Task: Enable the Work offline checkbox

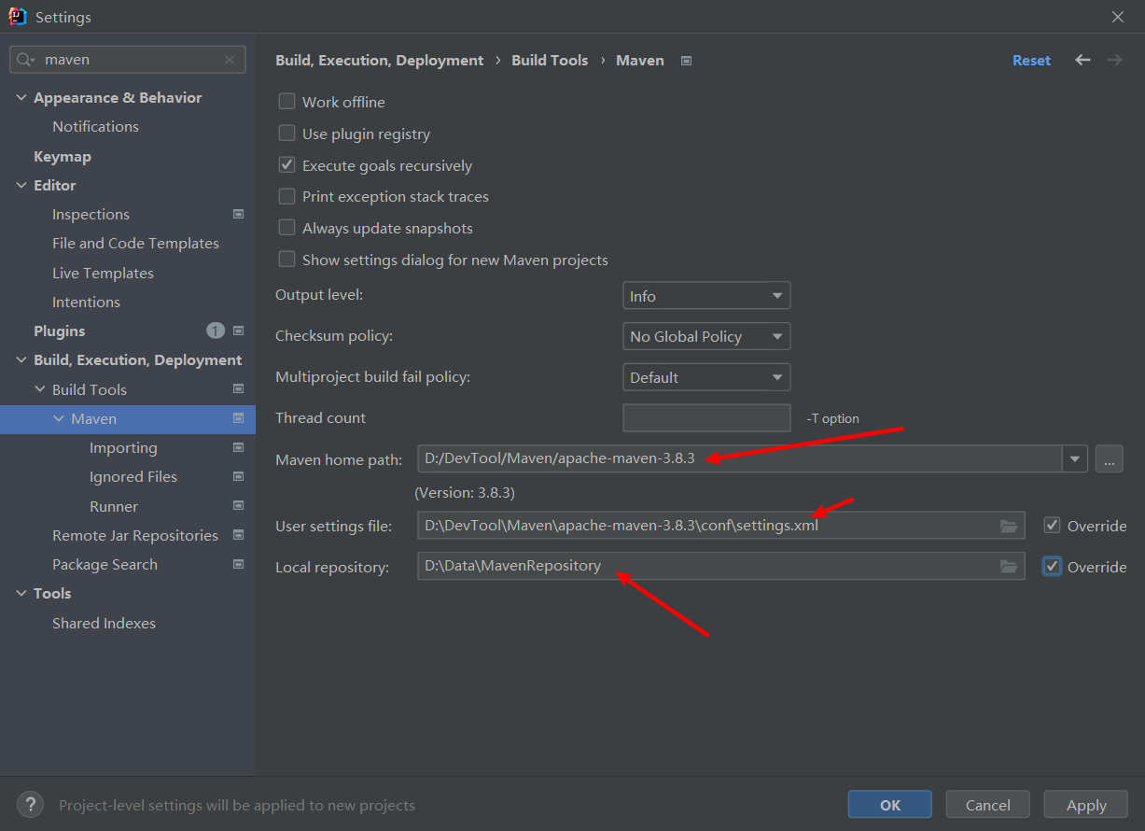Action: coord(287,102)
